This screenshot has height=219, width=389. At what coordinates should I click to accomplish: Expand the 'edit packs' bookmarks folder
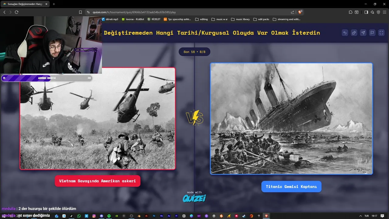261,19
